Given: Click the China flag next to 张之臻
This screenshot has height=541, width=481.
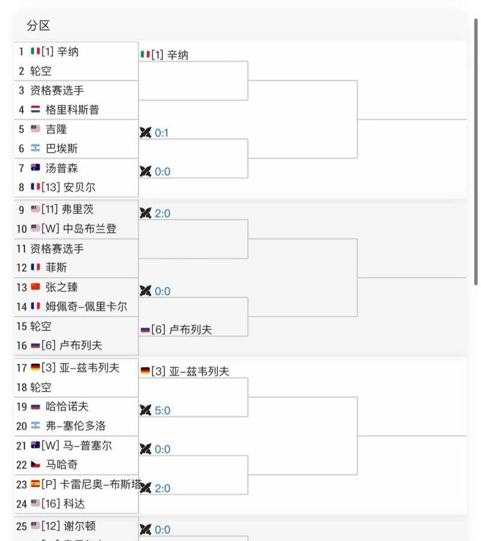Looking at the screenshot, I should pyautogui.click(x=35, y=287).
